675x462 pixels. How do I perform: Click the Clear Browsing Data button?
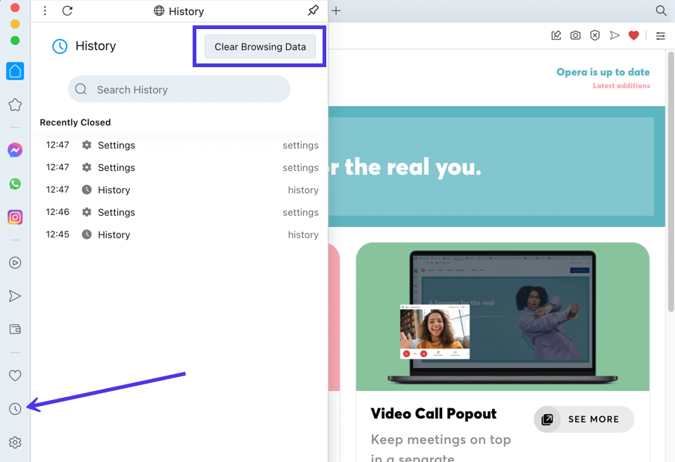tap(259, 46)
